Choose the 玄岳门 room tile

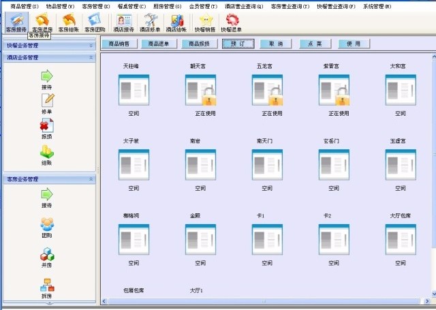click(334, 165)
